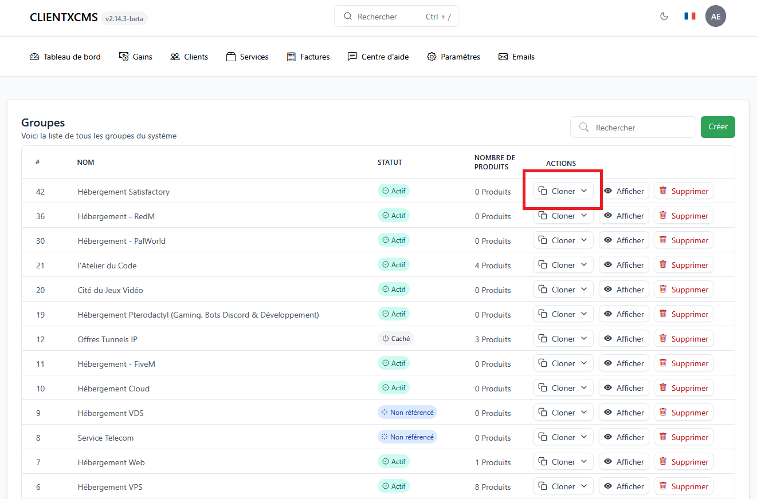Screen dimensions: 757x499
Task: Click the Clients people icon
Action: coord(175,57)
